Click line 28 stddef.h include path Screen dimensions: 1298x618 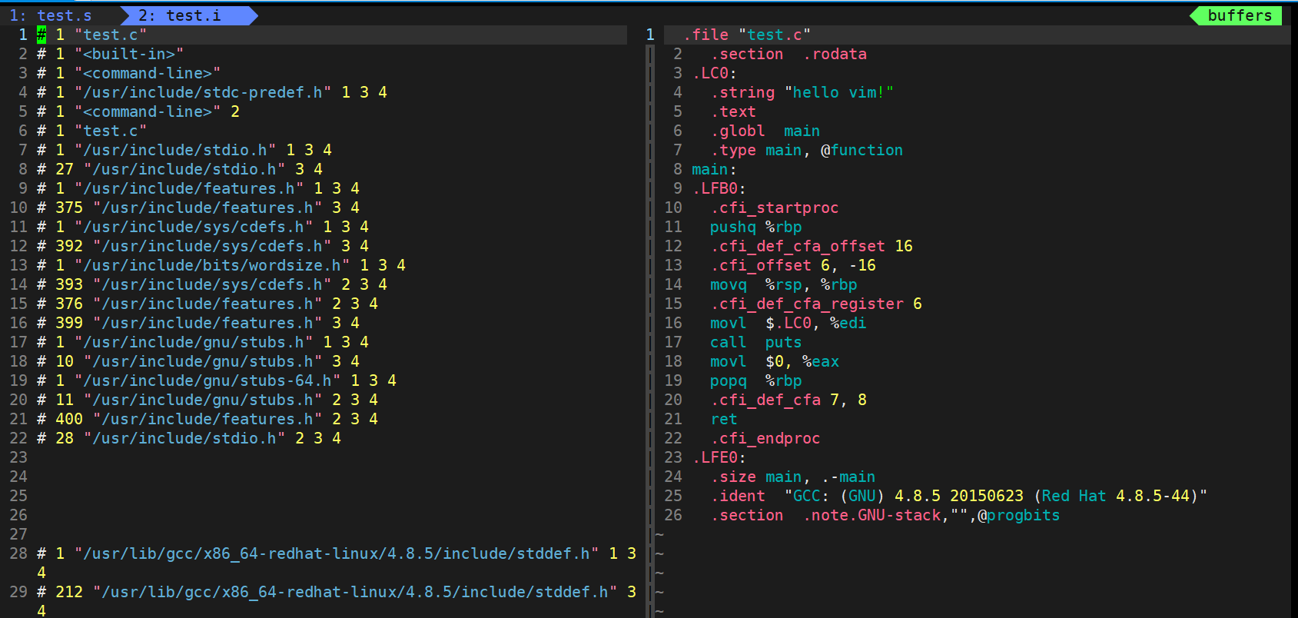click(x=337, y=553)
